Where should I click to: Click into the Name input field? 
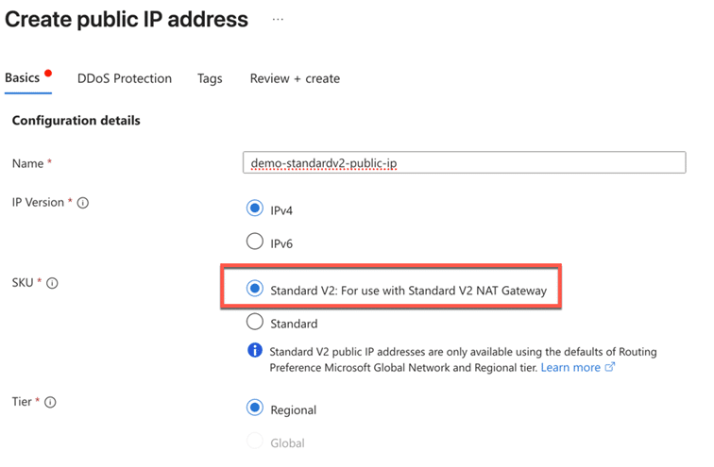(x=463, y=163)
